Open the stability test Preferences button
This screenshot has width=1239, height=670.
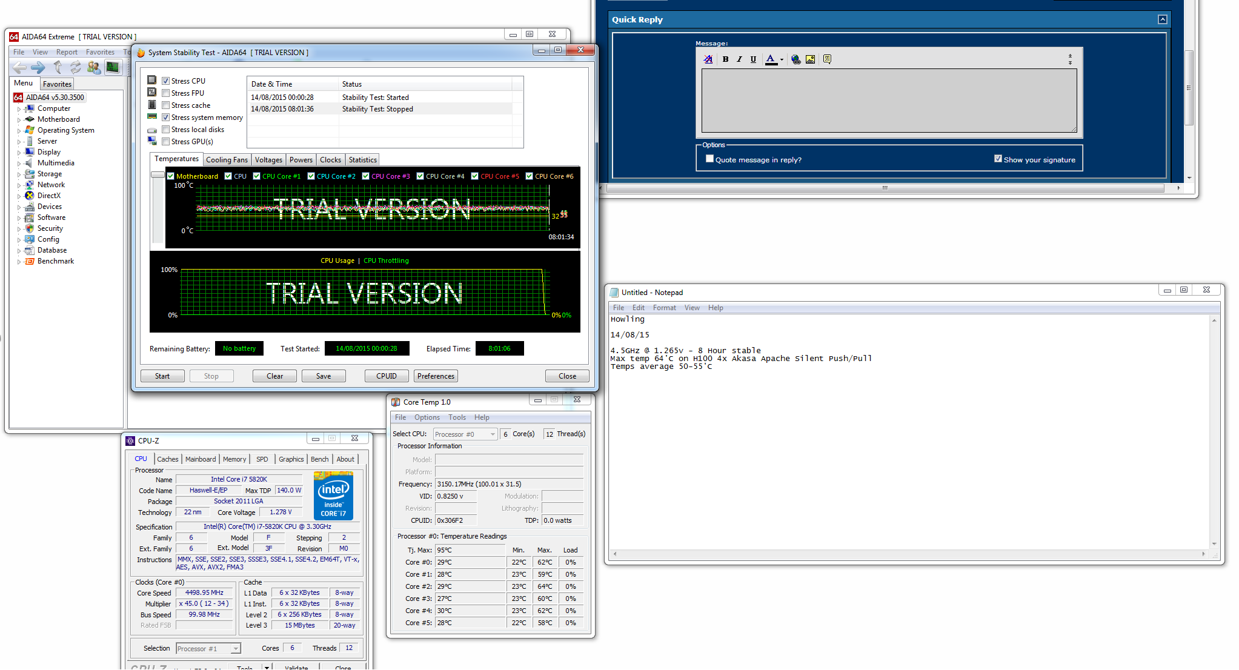436,376
